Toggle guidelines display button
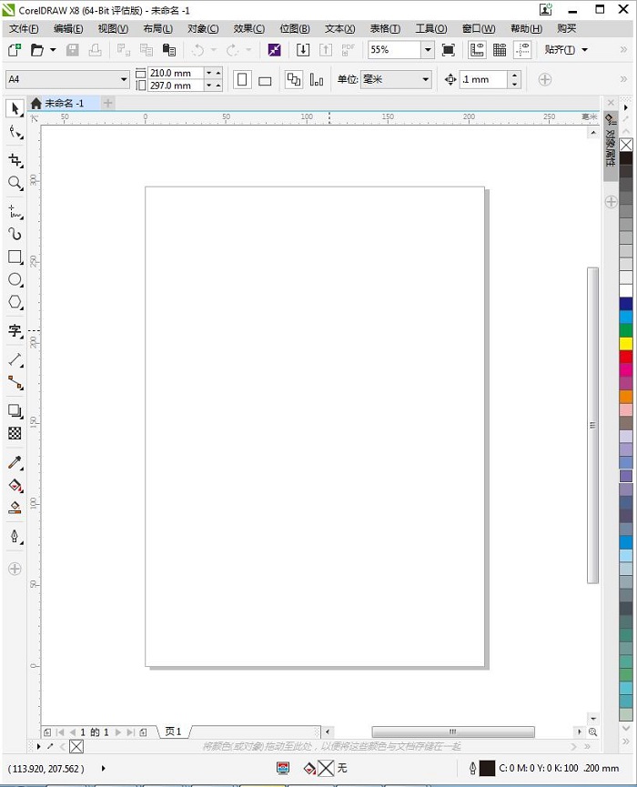The width and height of the screenshot is (637, 787). (522, 50)
